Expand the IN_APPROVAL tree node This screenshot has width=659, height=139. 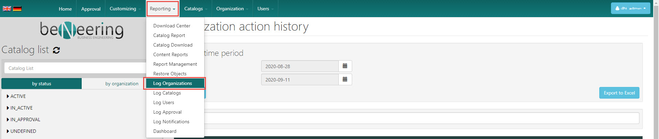click(8, 120)
